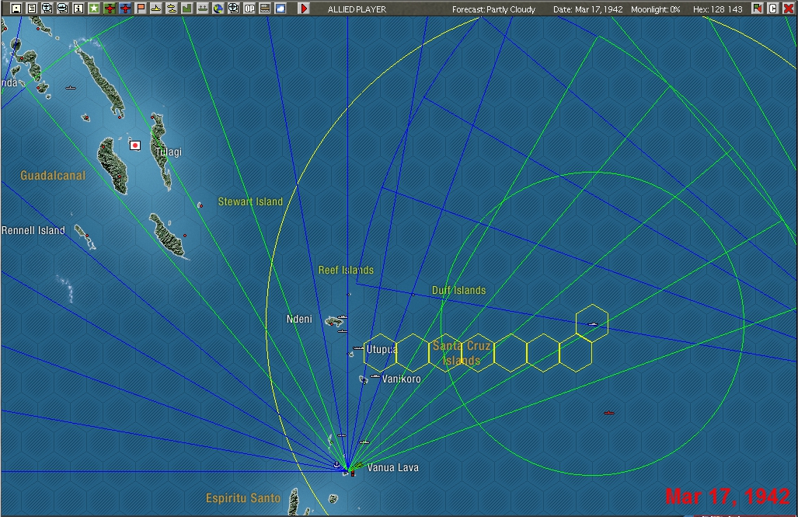Click the first pilot face icon
Image resolution: width=798 pixels, height=517 pixels.
tap(47, 8)
